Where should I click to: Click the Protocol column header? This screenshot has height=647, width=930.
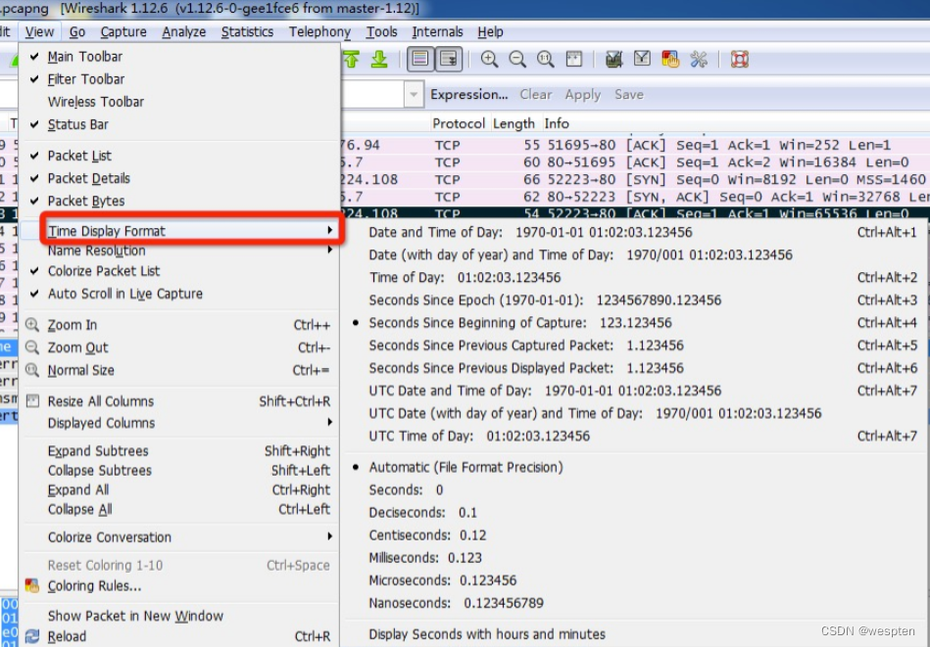coord(459,123)
